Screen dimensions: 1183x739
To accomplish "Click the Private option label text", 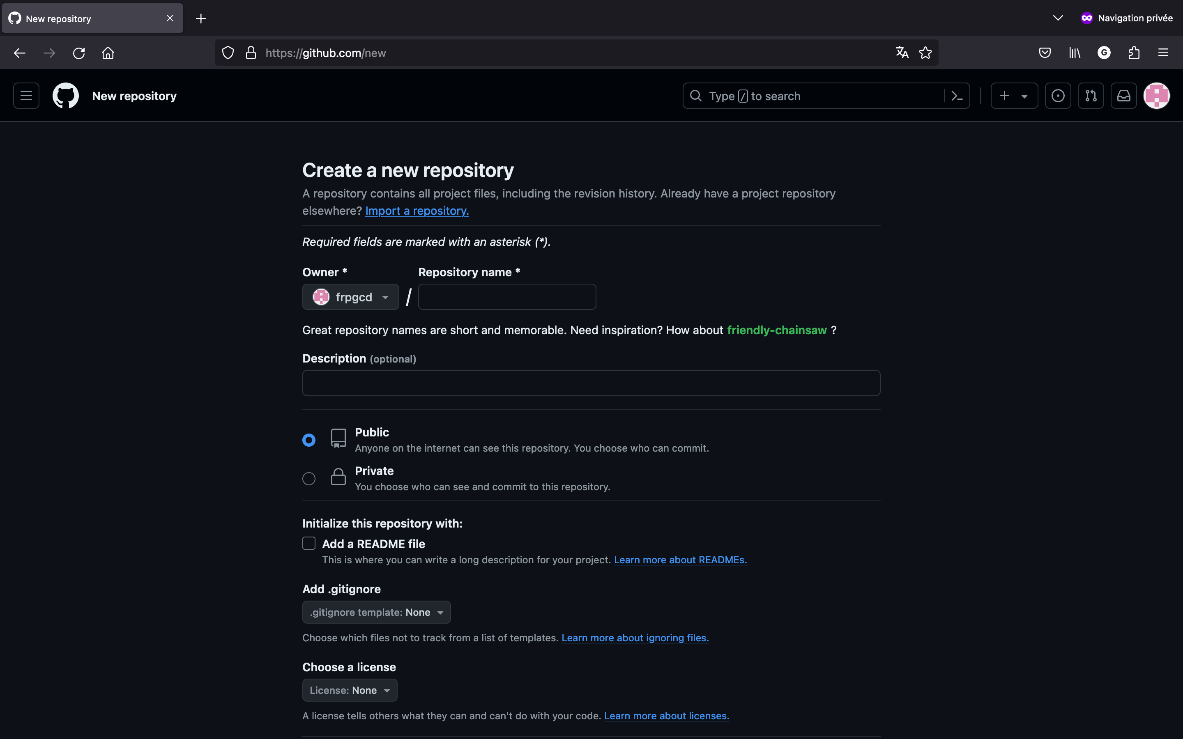I will (374, 470).
